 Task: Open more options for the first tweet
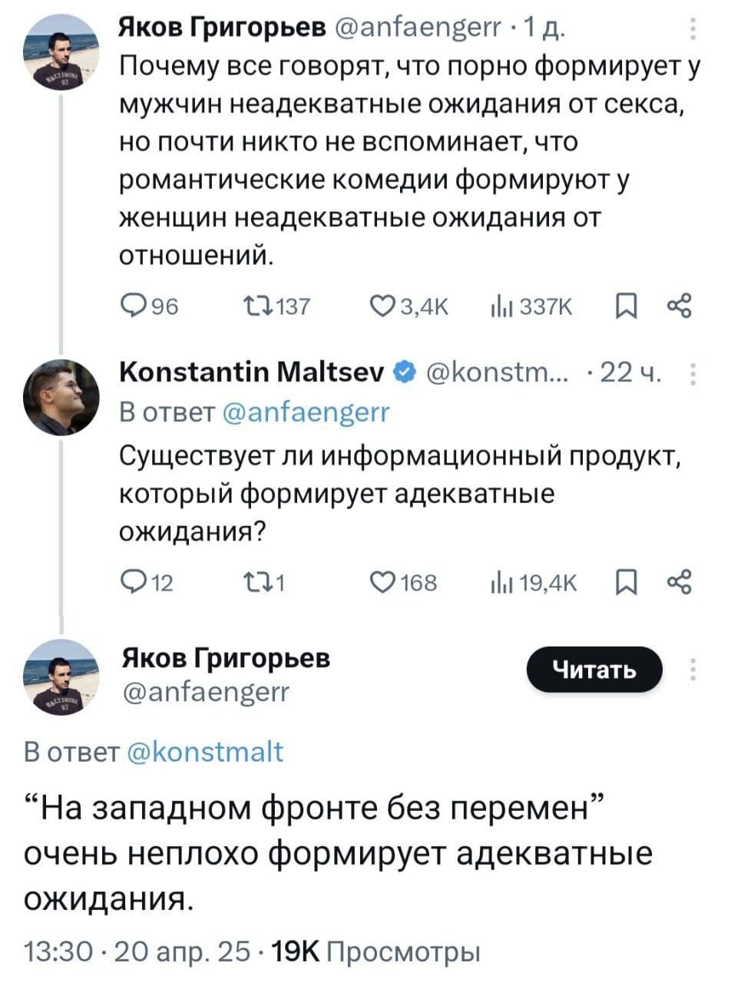tap(693, 31)
